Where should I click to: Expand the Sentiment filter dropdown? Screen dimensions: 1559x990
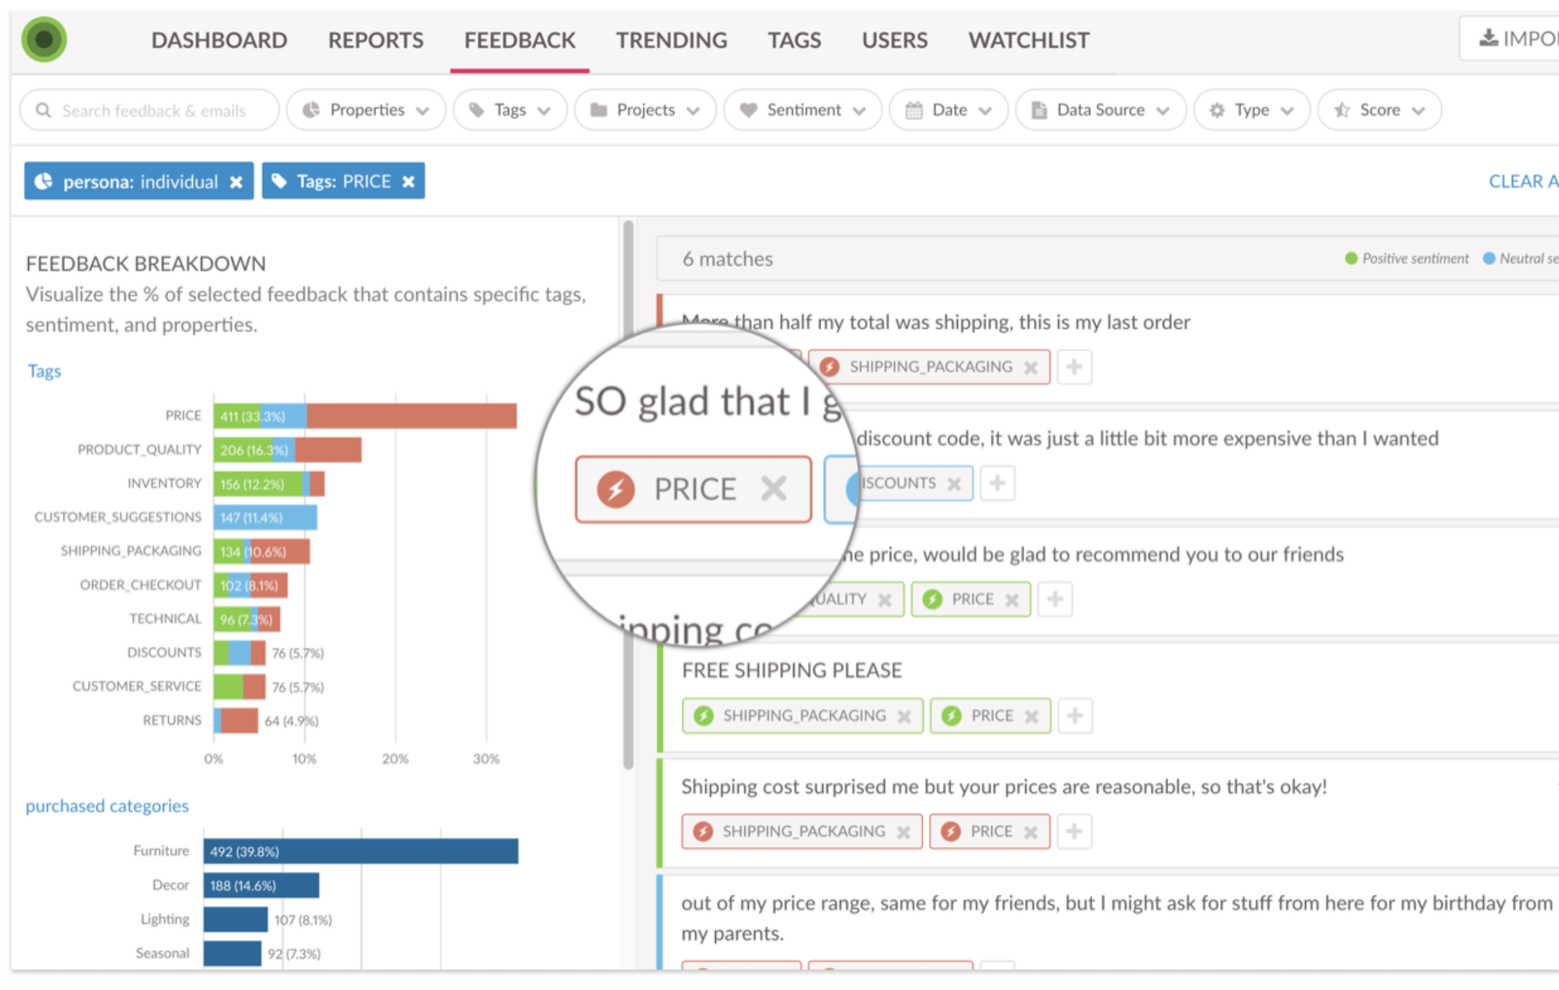pyautogui.click(x=803, y=110)
